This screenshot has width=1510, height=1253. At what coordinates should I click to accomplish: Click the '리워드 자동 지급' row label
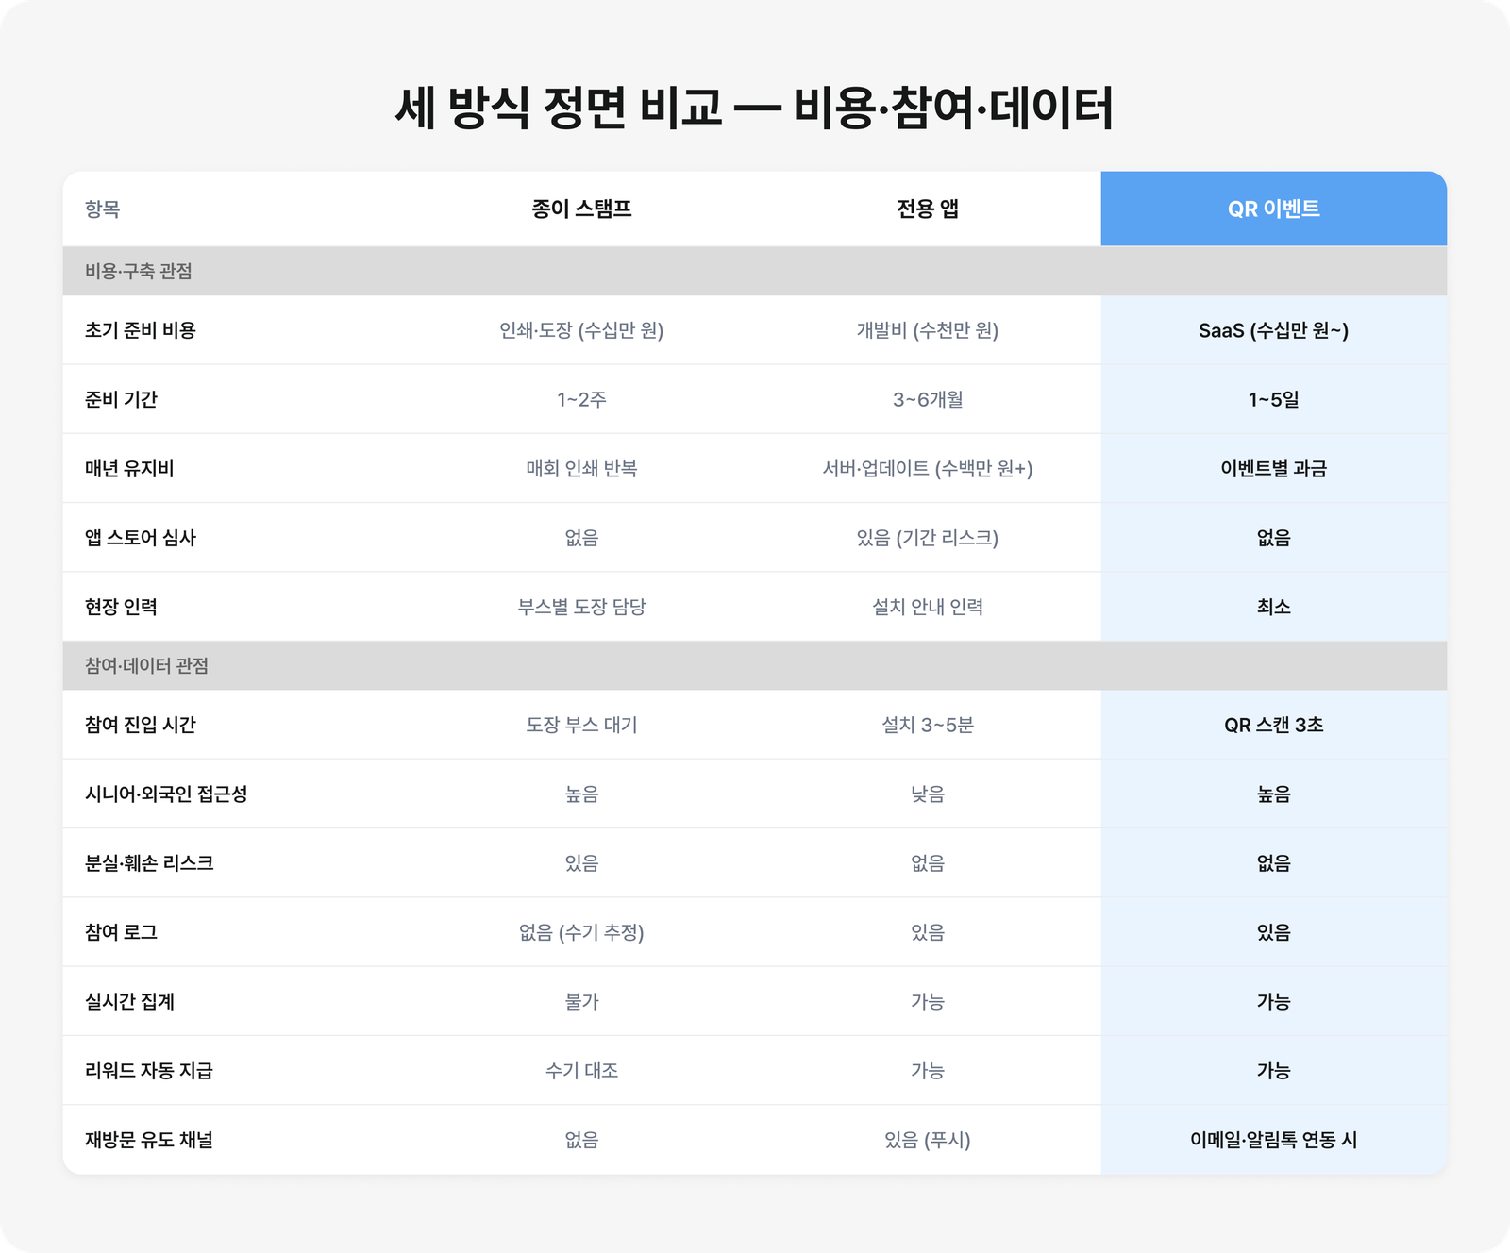click(149, 1071)
